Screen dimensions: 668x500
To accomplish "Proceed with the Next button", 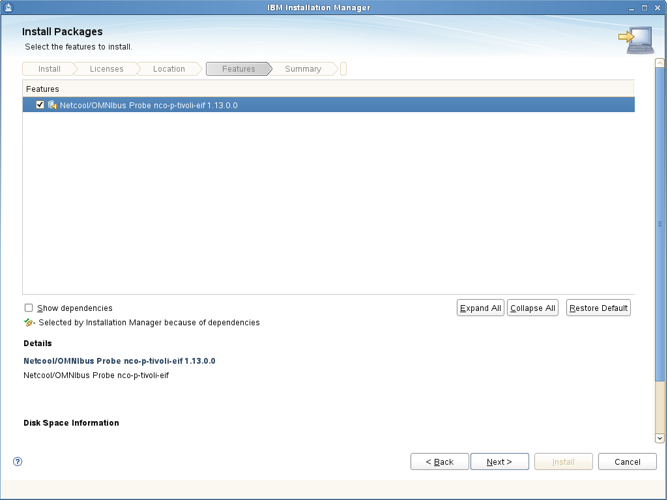I will [x=499, y=462].
